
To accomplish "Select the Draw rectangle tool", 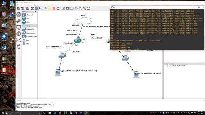I will 72,9.
